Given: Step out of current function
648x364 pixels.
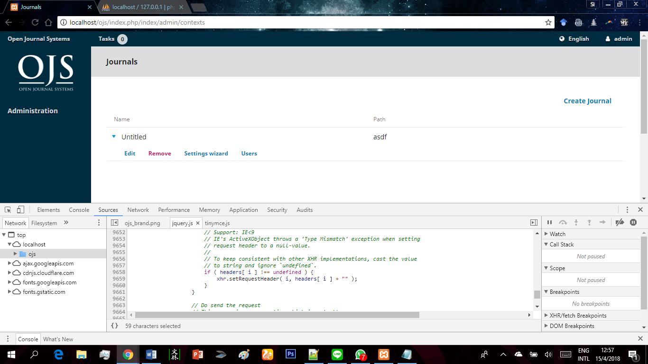Looking at the screenshot, I should tap(589, 222).
